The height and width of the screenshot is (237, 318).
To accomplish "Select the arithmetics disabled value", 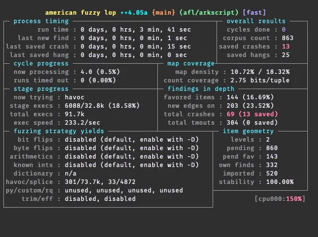I will coord(132,157).
